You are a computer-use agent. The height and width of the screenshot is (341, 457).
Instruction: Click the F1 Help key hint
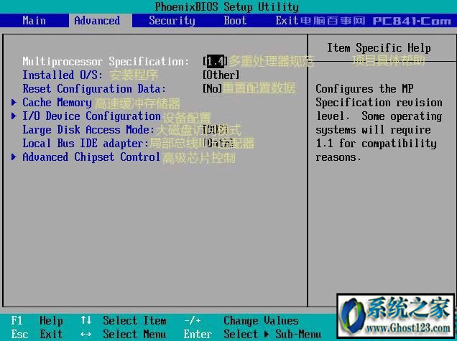point(37,321)
